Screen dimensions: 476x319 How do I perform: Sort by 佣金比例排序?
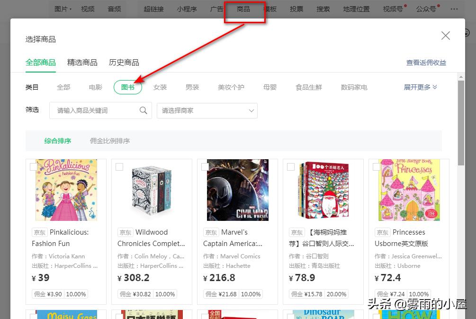(x=110, y=141)
